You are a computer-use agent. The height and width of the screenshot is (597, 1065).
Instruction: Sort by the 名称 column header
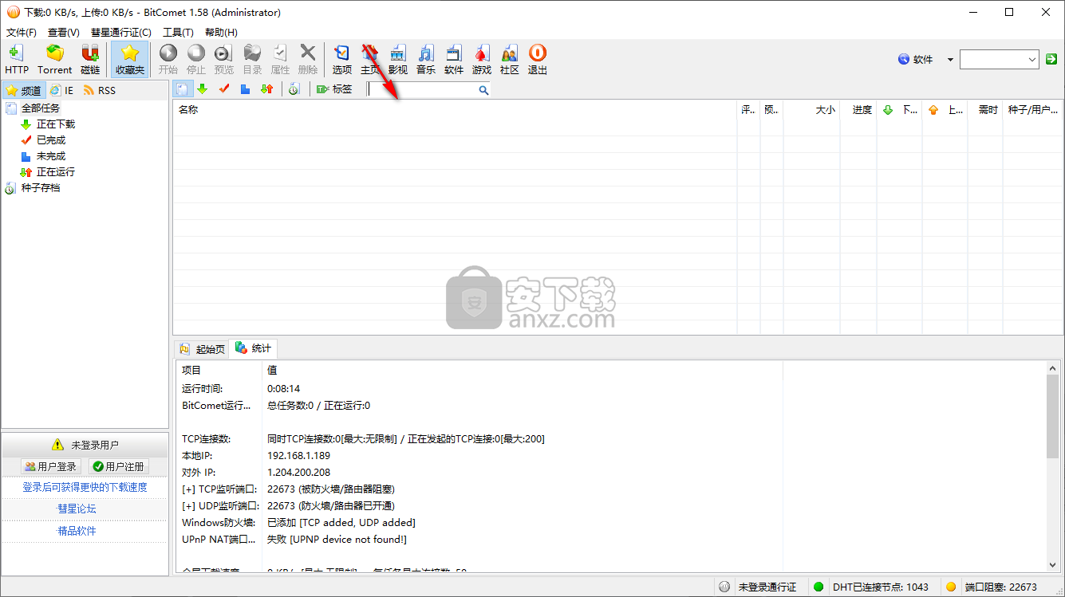455,110
